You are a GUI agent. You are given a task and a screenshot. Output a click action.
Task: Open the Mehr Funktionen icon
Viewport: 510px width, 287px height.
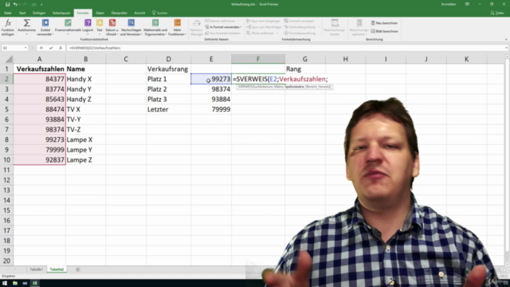(x=177, y=23)
